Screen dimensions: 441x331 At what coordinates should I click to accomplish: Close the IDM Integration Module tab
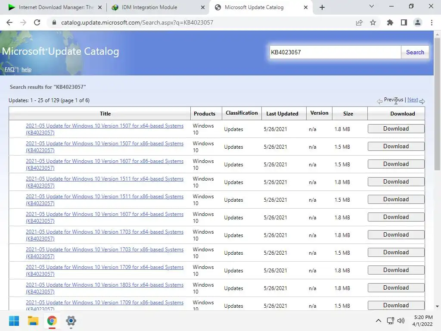pos(203,8)
